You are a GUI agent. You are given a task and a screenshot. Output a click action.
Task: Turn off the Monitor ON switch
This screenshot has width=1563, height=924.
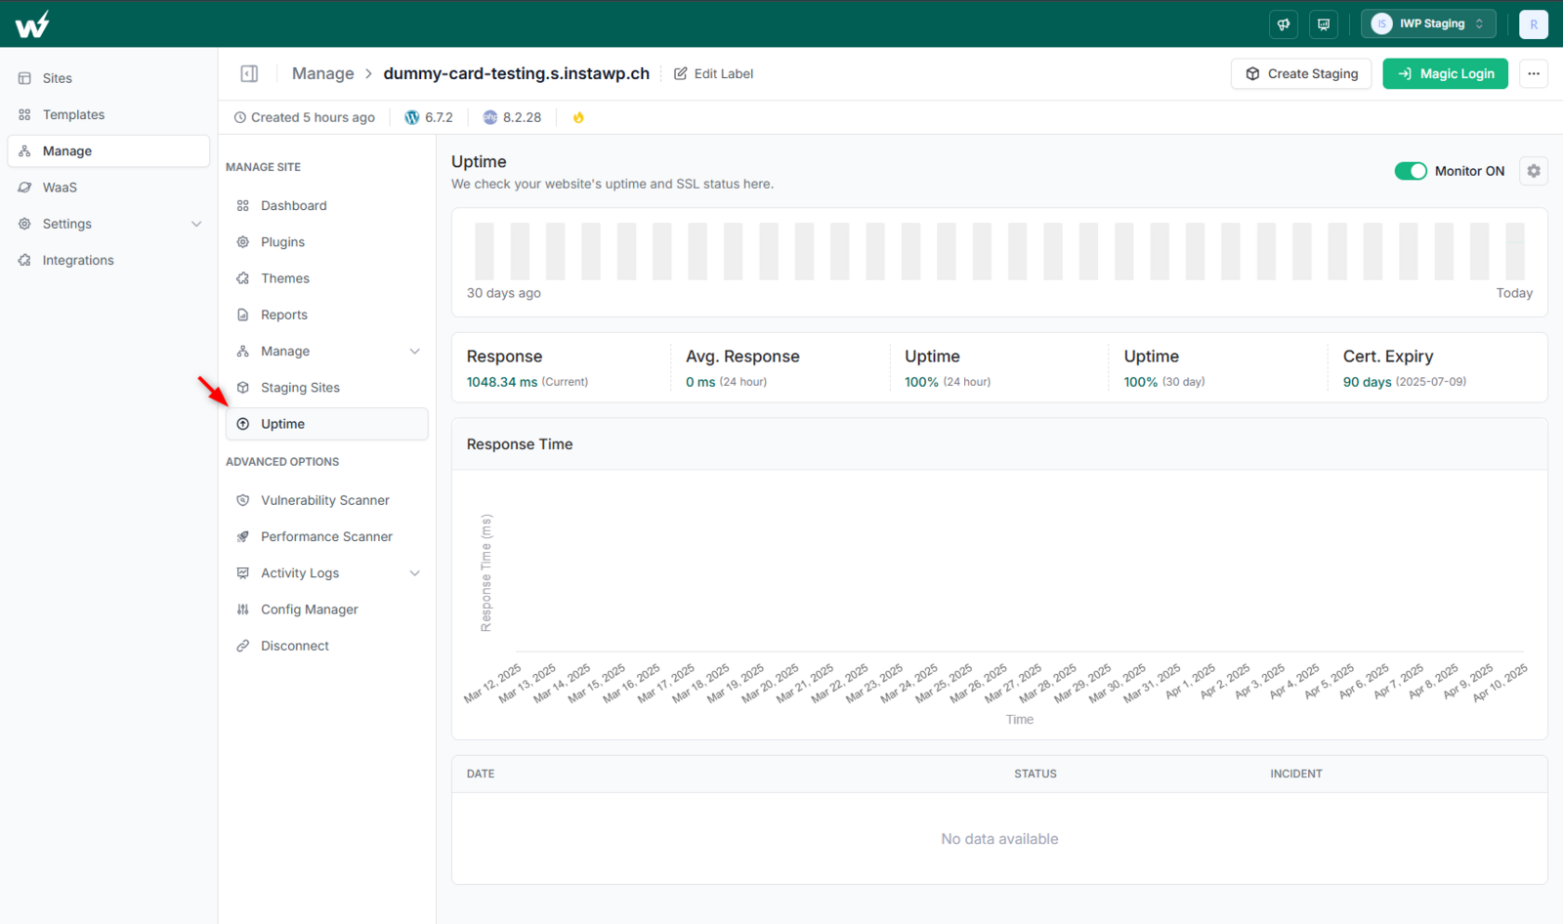(1411, 171)
